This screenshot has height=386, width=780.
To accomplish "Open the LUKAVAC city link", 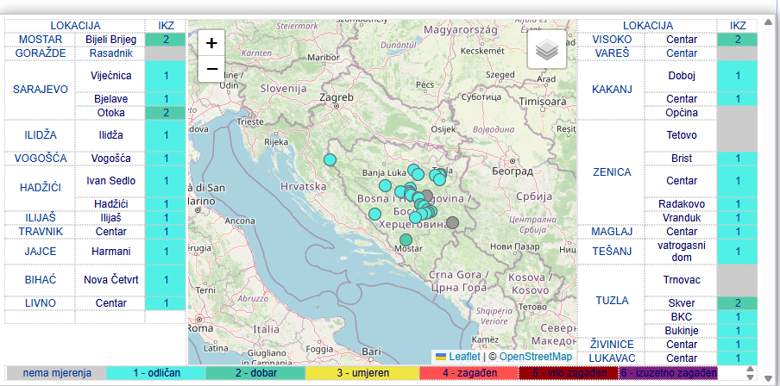I will click(612, 358).
